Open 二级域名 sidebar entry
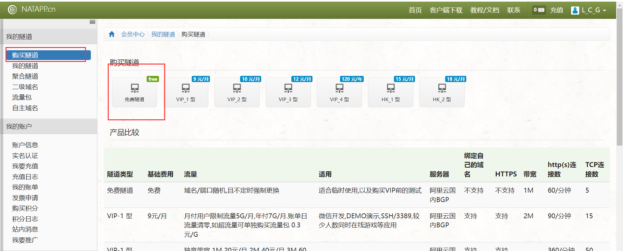Image resolution: width=623 pixels, height=251 pixels. [x=25, y=87]
